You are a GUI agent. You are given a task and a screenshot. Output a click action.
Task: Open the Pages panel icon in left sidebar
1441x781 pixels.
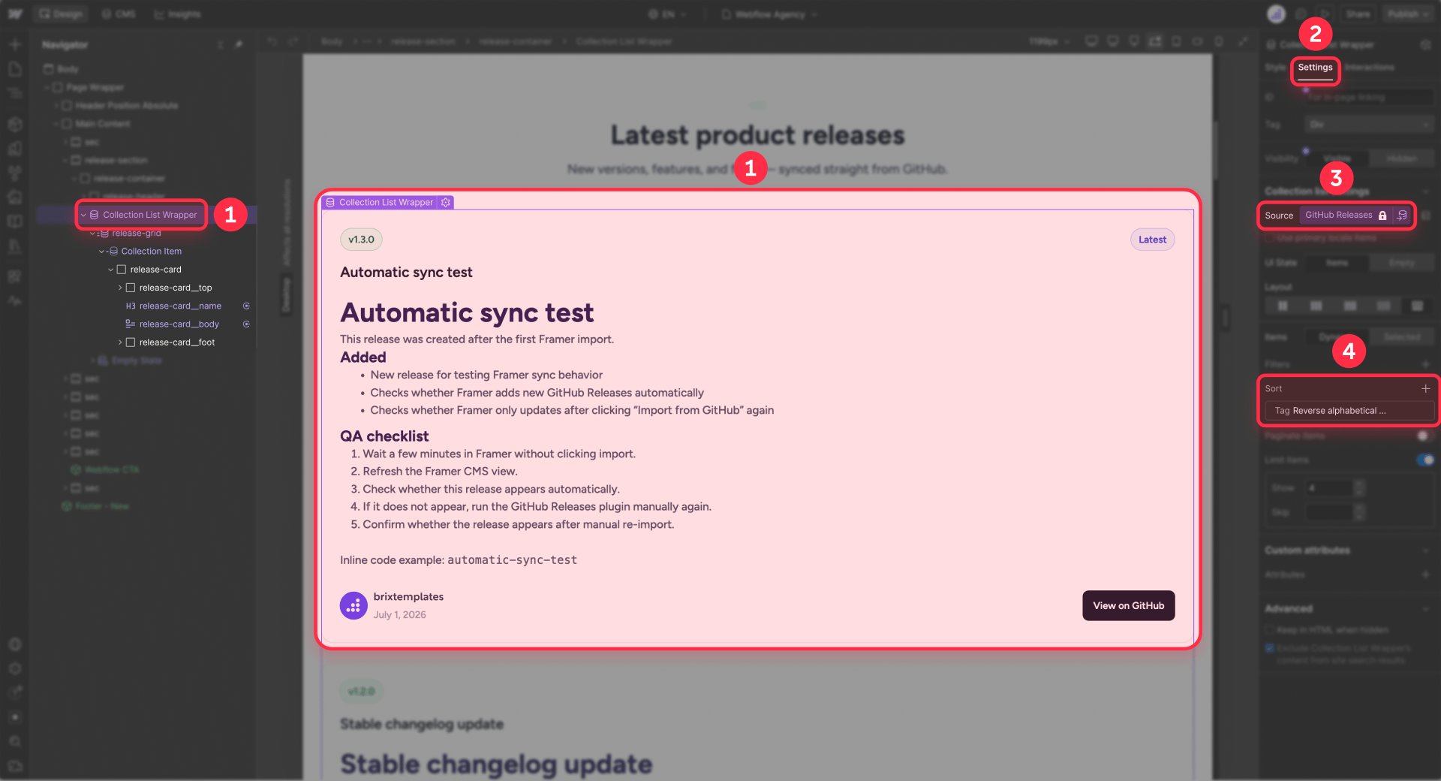point(15,69)
